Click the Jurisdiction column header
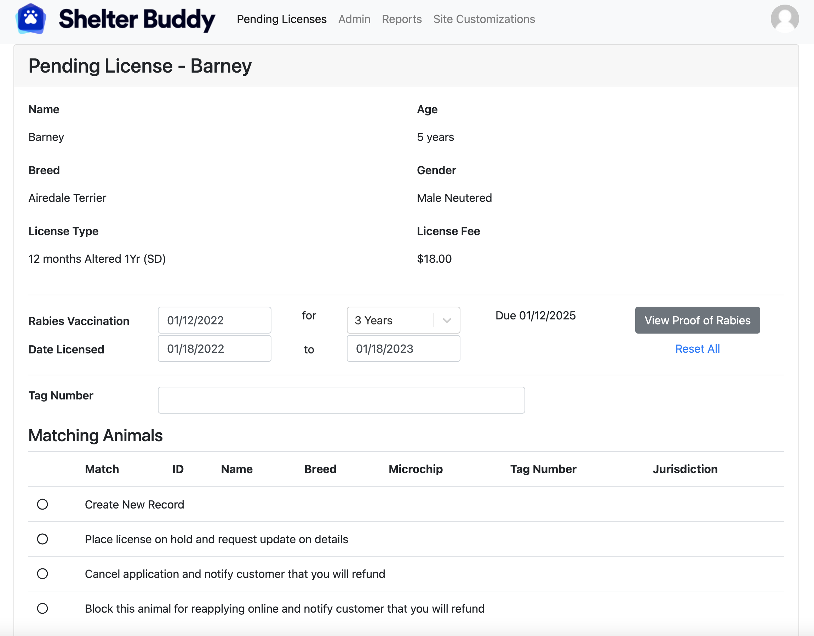Screen dimensions: 814x636 point(685,469)
